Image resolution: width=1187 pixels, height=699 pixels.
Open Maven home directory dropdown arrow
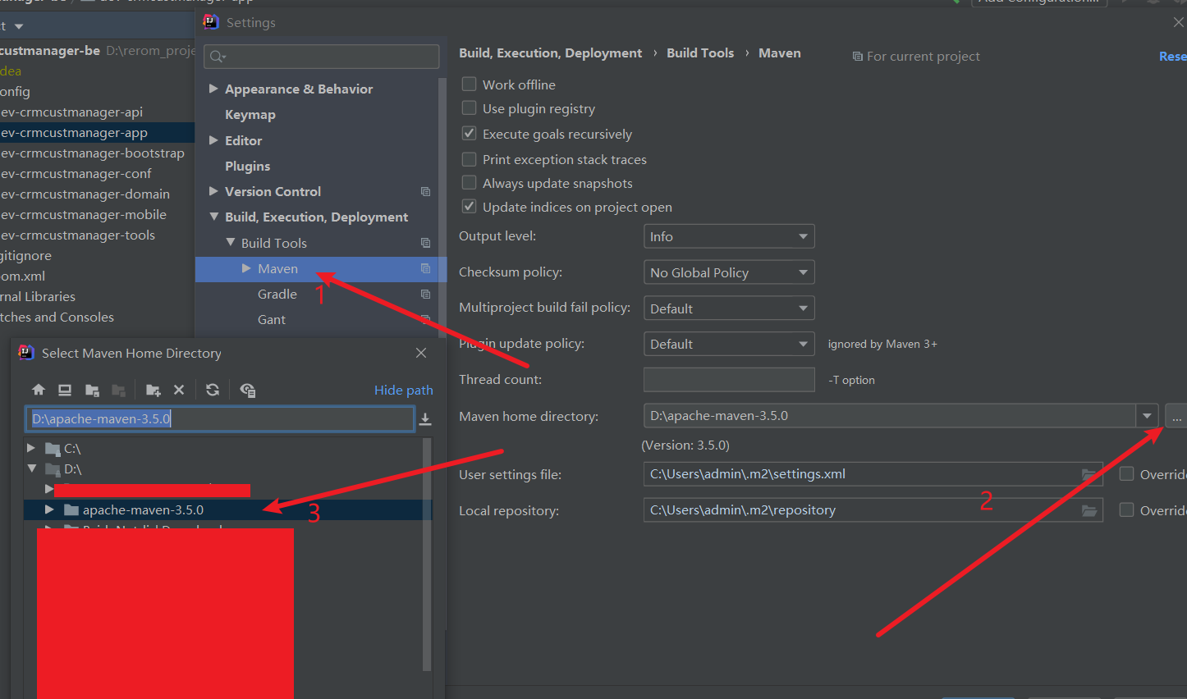pyautogui.click(x=1147, y=416)
